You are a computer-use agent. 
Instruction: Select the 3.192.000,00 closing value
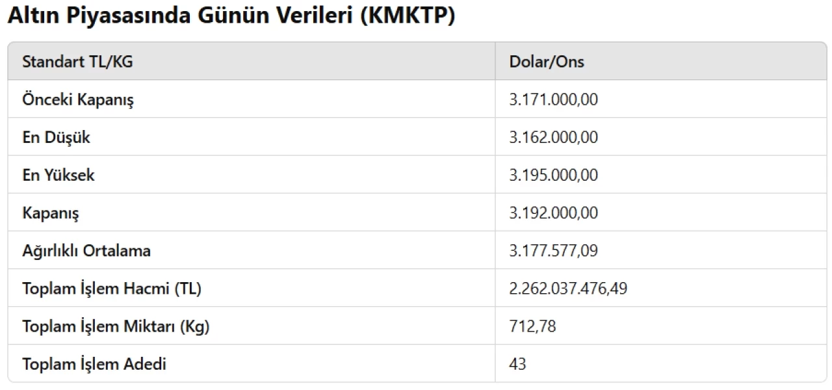(x=553, y=213)
